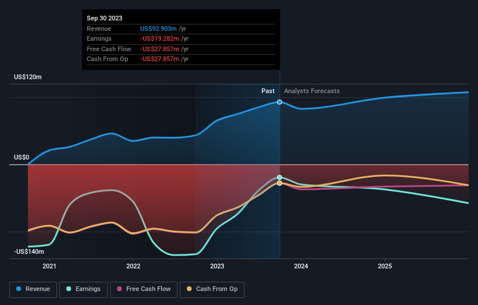Click the -US$19.282m earnings value
This screenshot has height=305, width=478.
160,38
